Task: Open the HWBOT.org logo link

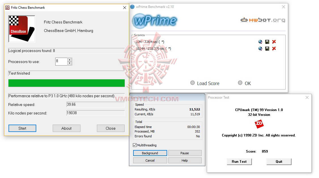Action: (x=263, y=20)
